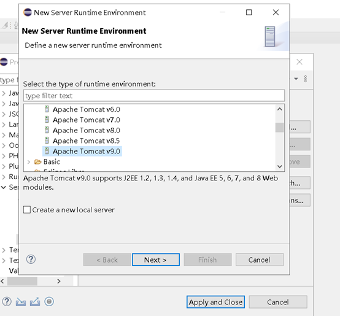This screenshot has width=340, height=316.
Task: Cancel the New Server Runtime wizard
Action: pyautogui.click(x=260, y=260)
